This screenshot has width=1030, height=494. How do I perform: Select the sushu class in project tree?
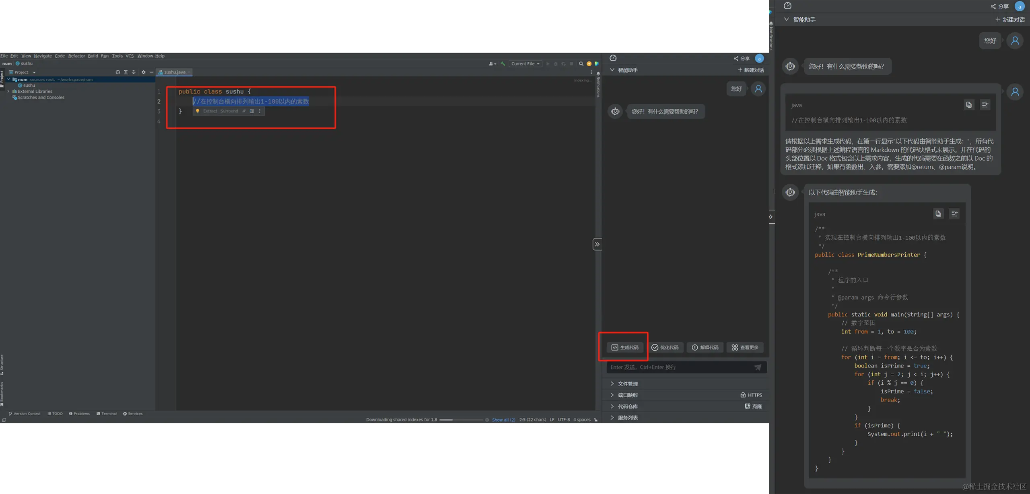click(x=27, y=86)
